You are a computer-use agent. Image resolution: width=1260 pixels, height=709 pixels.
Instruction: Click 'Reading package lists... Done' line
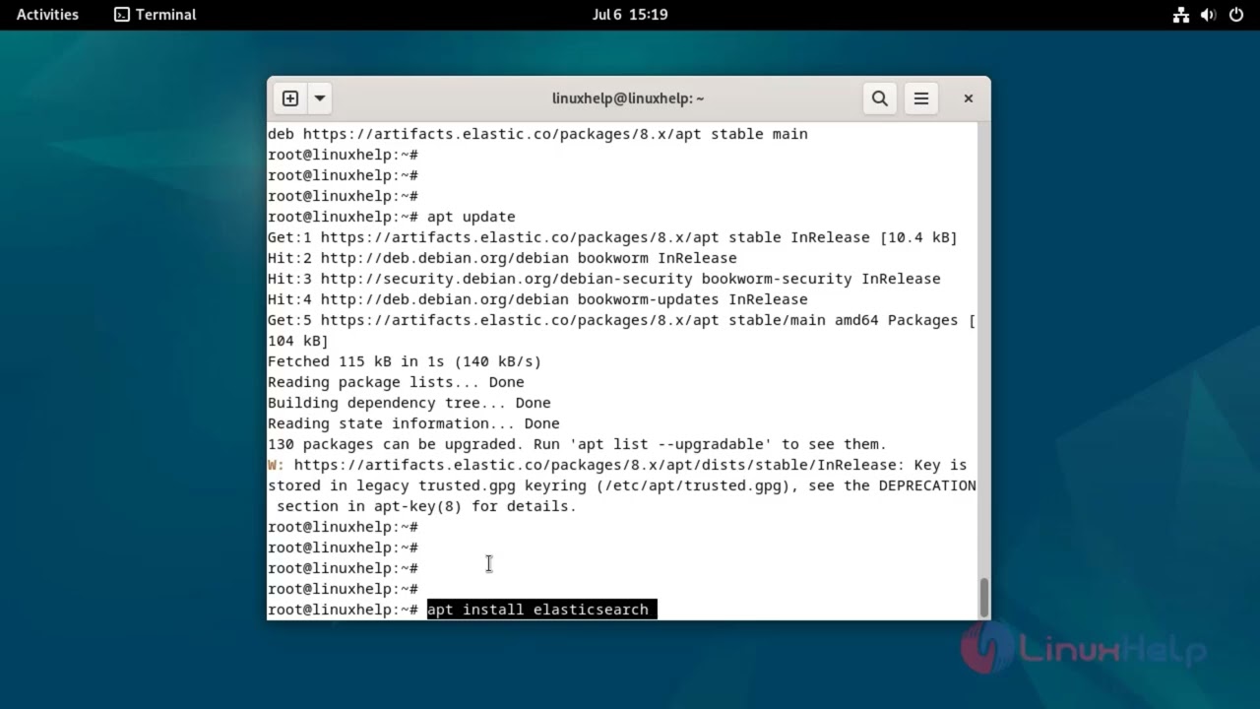[x=396, y=382]
